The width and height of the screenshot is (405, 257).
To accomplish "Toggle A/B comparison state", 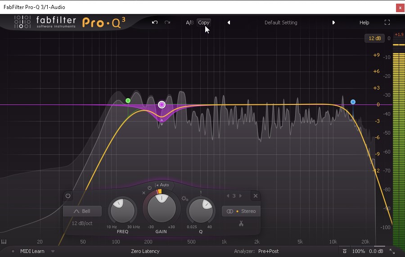I will 189,23.
